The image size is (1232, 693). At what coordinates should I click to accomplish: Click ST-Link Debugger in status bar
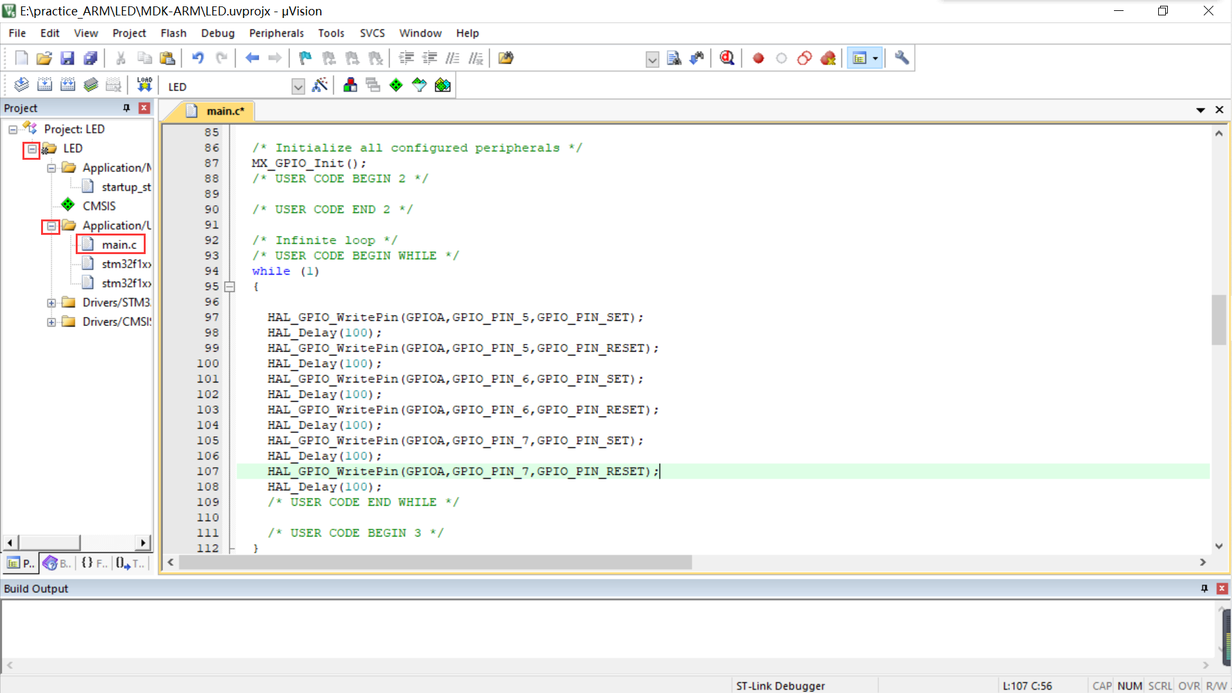point(780,685)
